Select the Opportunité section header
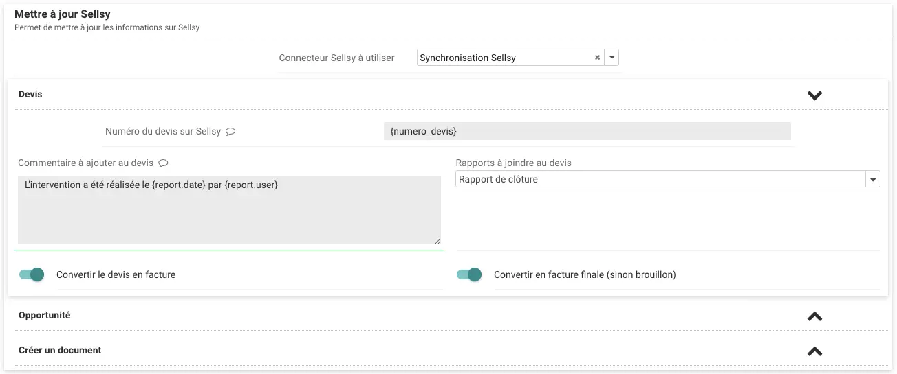This screenshot has width=897, height=374. (x=45, y=316)
